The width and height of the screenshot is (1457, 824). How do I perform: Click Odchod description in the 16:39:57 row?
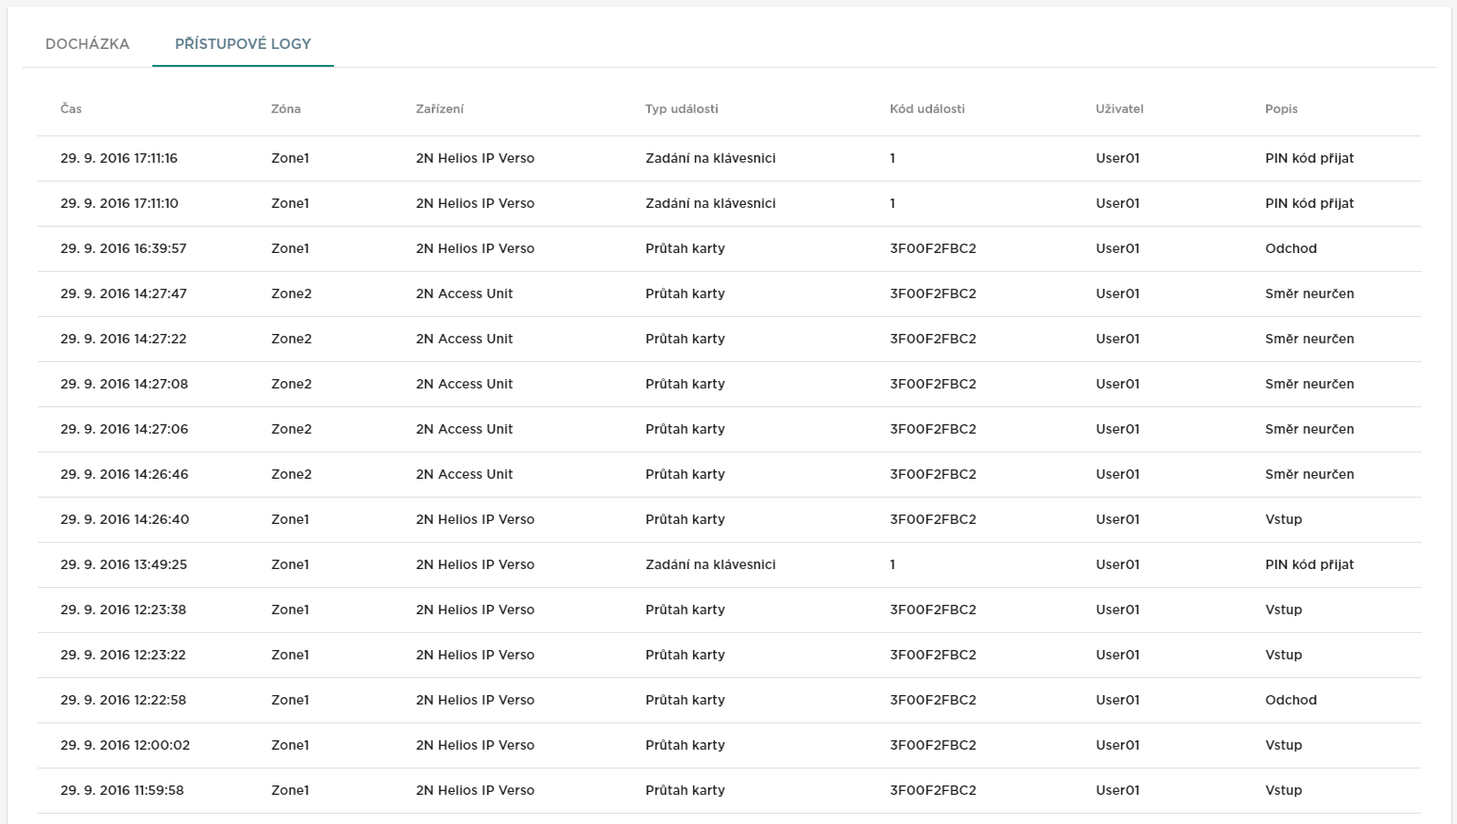[x=1291, y=248]
